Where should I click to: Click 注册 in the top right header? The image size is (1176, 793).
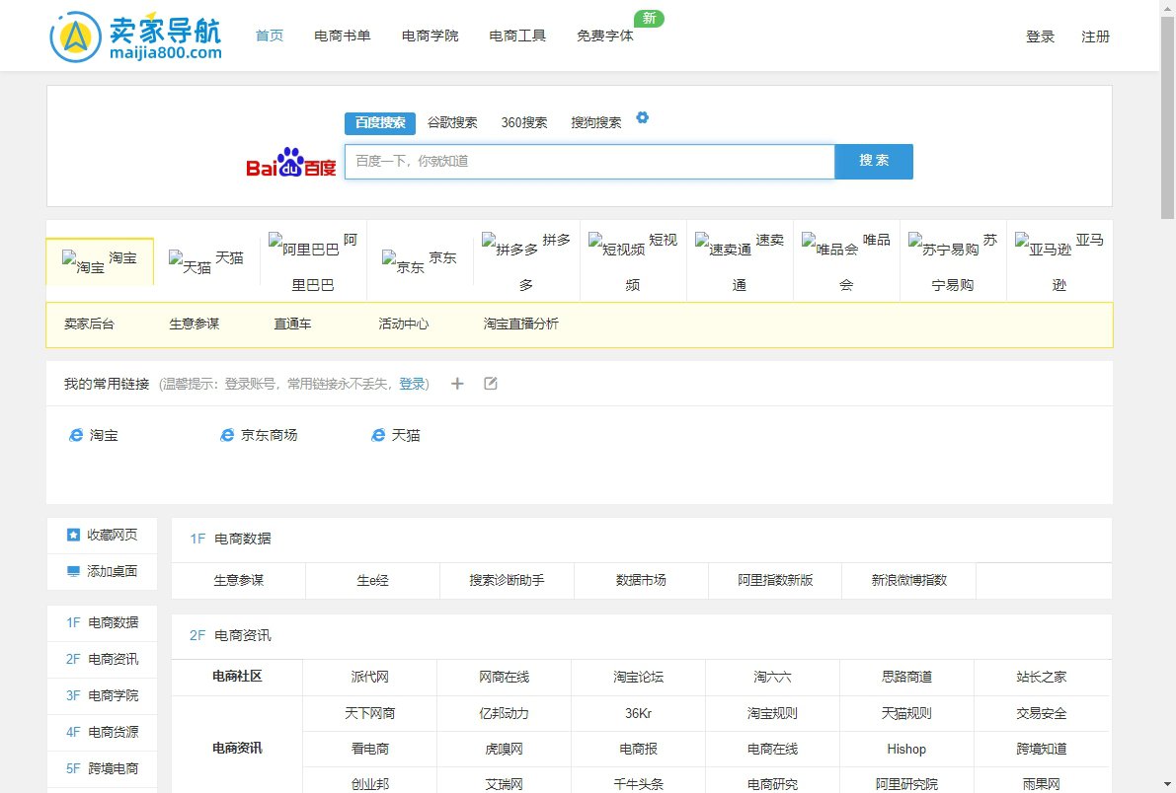point(1095,36)
